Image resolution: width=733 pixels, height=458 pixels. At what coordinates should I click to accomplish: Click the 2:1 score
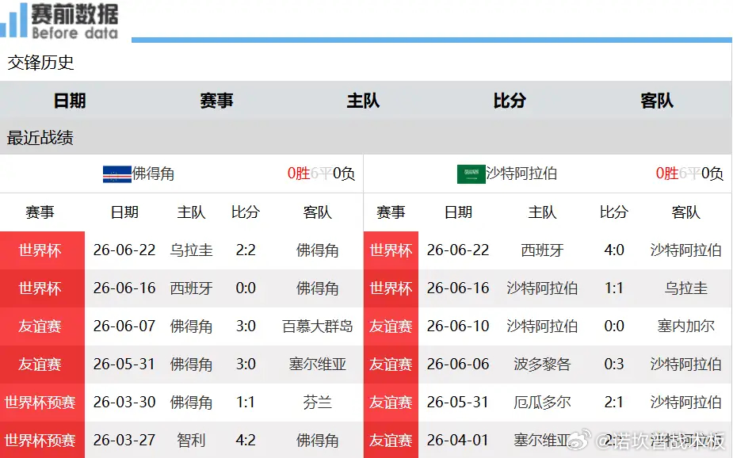(x=614, y=402)
